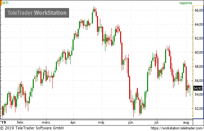This screenshot has height=131, width=204.
Task: Click the 'márc.' date axis label
Action: coord(46,122)
